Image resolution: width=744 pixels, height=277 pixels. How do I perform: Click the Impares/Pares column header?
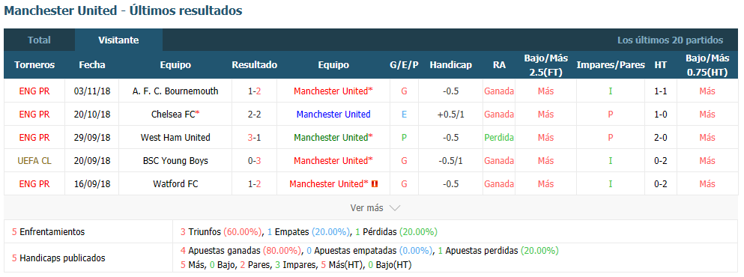pos(611,65)
